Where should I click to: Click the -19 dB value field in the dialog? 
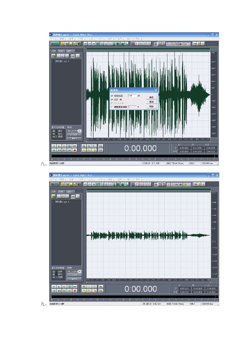[132, 96]
